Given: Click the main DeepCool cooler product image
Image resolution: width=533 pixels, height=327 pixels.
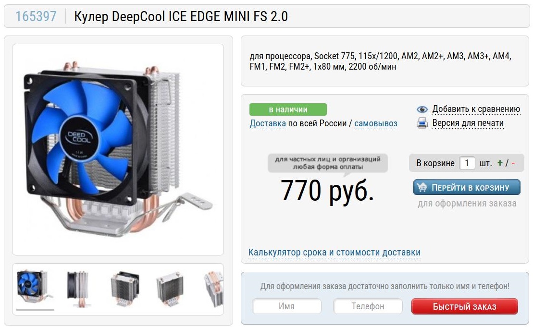Looking at the screenshot, I should pyautogui.click(x=118, y=150).
